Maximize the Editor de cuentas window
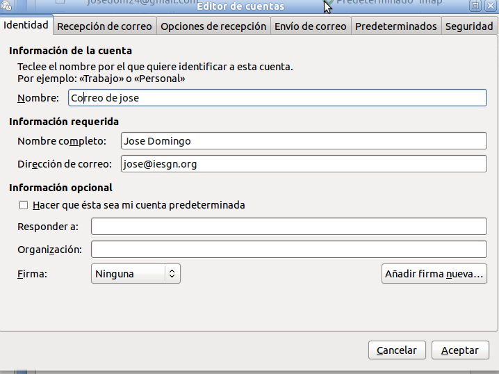This screenshot has height=374, width=499. click(475, 6)
